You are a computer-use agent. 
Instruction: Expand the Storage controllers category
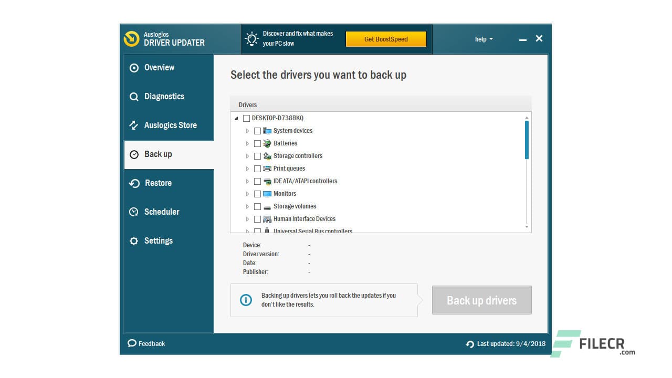(x=247, y=156)
